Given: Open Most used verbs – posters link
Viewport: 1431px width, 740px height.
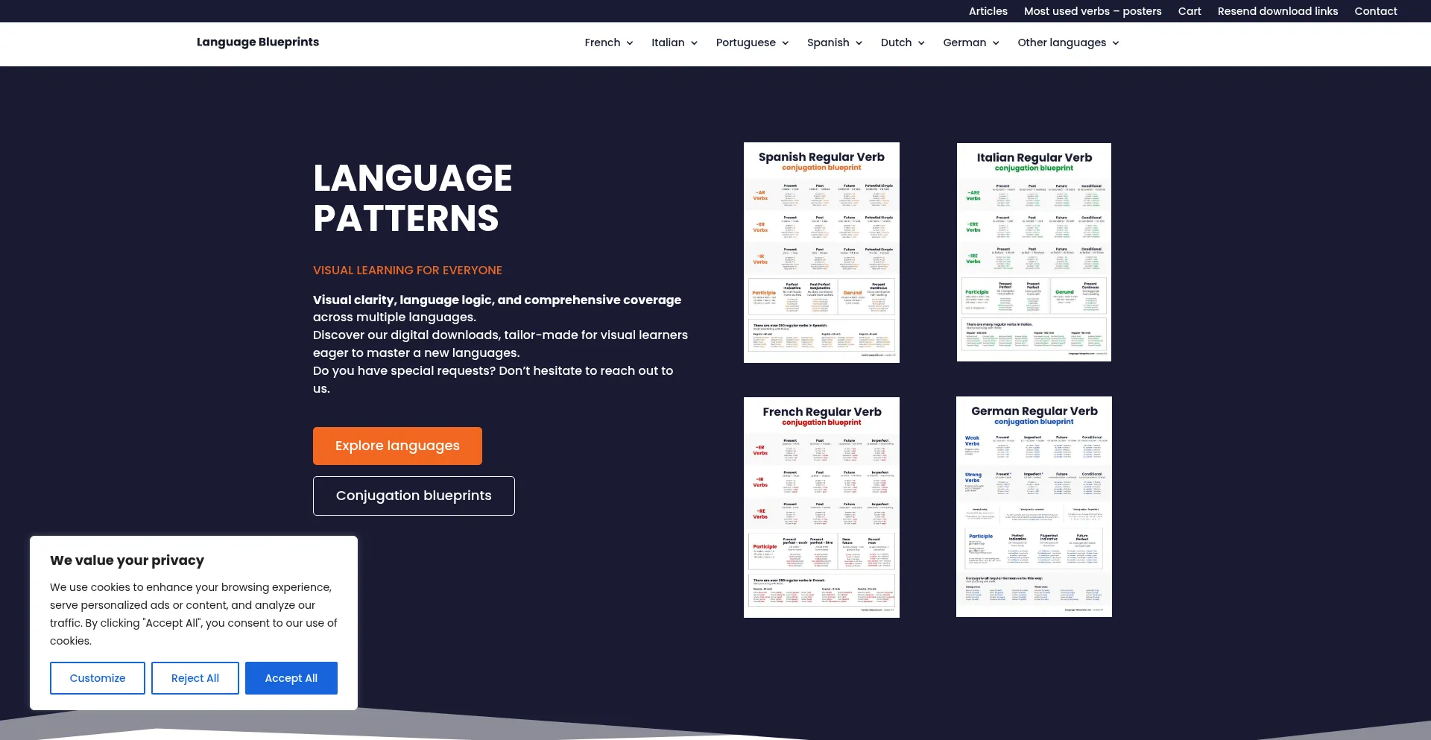Looking at the screenshot, I should (1093, 11).
